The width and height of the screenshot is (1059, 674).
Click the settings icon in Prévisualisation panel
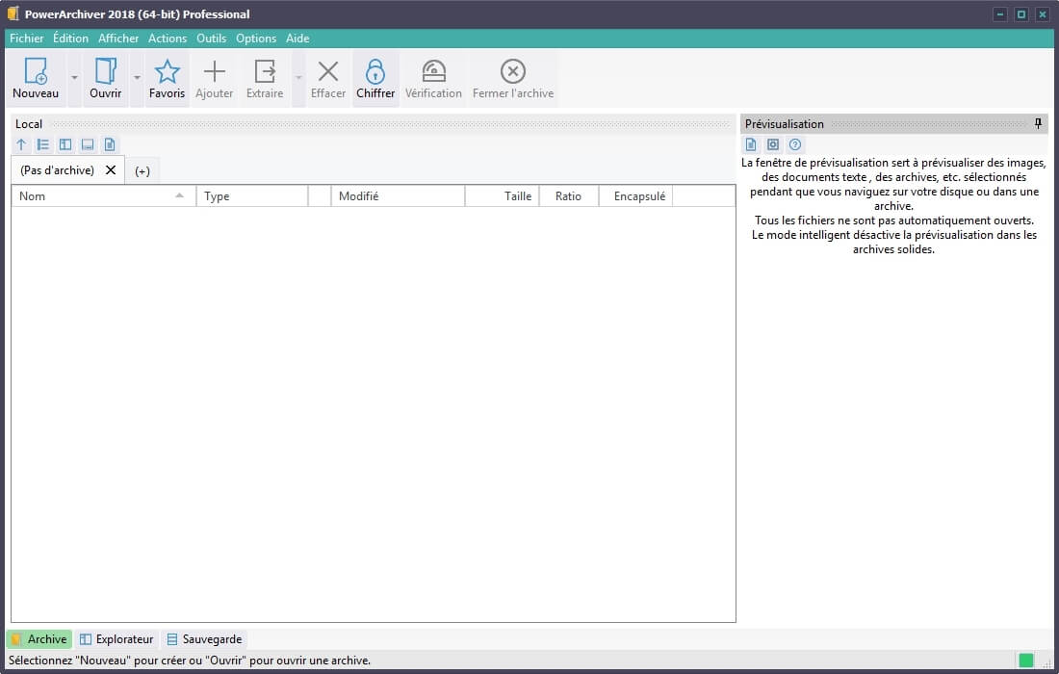click(x=773, y=144)
